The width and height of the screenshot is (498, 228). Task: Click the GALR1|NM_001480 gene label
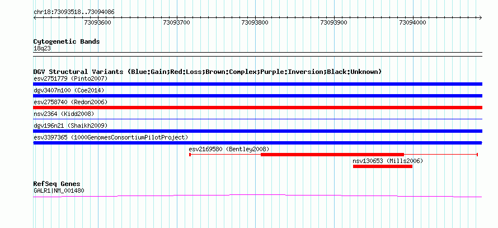tap(59, 191)
